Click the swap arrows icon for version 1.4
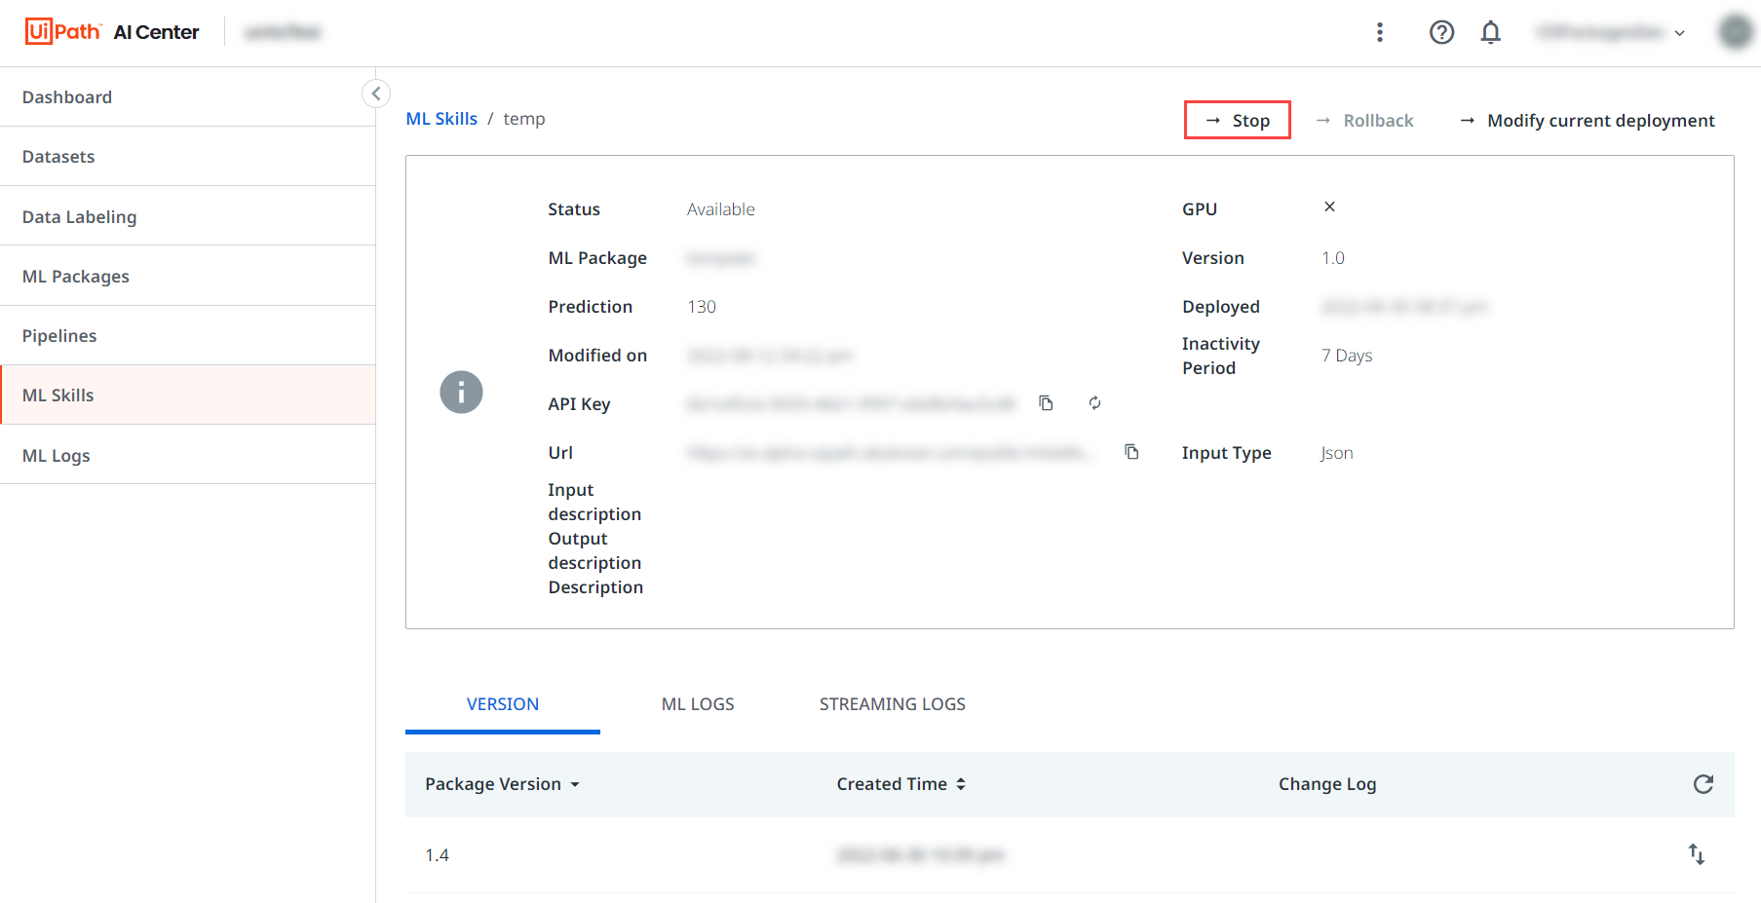 (x=1697, y=854)
